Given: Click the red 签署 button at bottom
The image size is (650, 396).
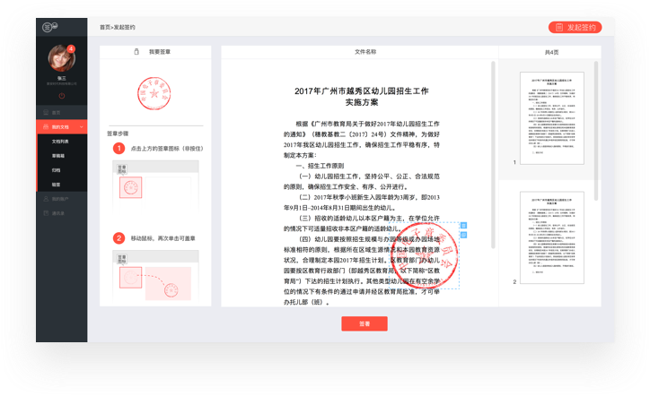Looking at the screenshot, I should point(360,323).
